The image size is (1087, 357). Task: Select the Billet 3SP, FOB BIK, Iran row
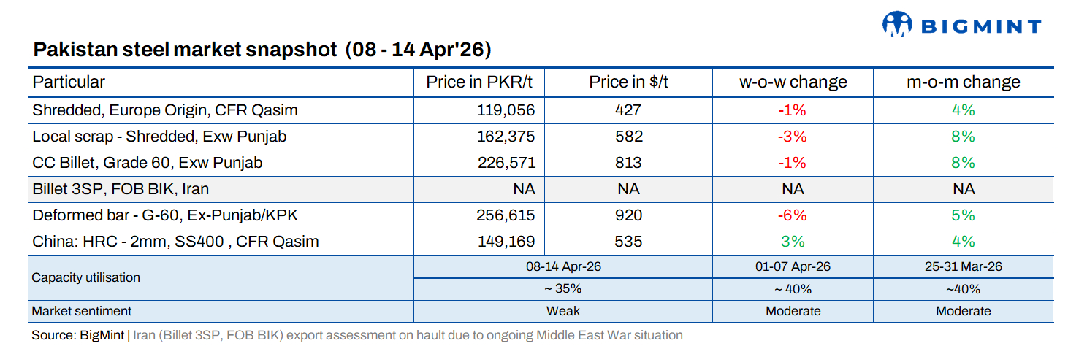(x=121, y=189)
